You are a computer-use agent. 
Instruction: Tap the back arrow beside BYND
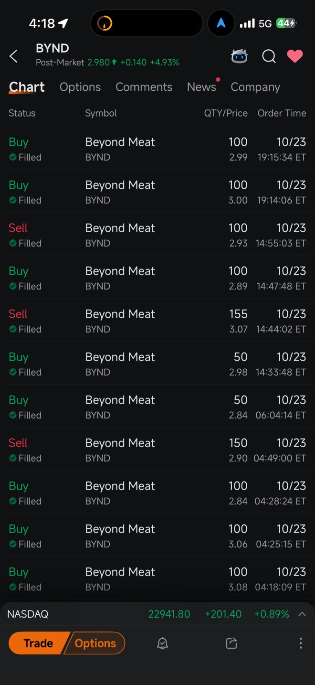(x=14, y=56)
